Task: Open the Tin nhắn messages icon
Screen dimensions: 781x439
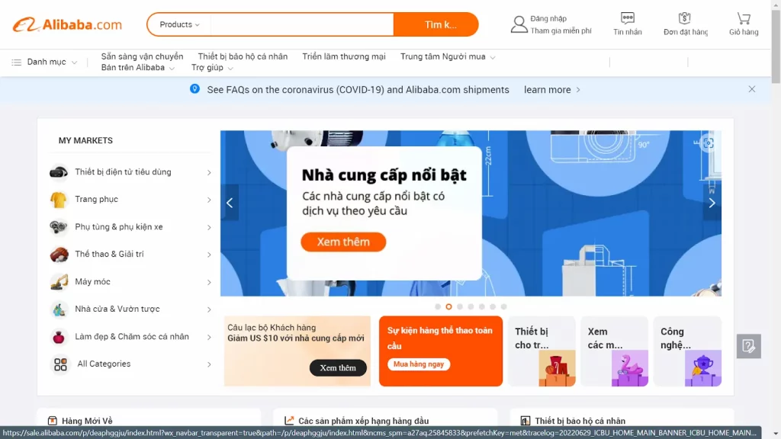Action: pyautogui.click(x=627, y=18)
